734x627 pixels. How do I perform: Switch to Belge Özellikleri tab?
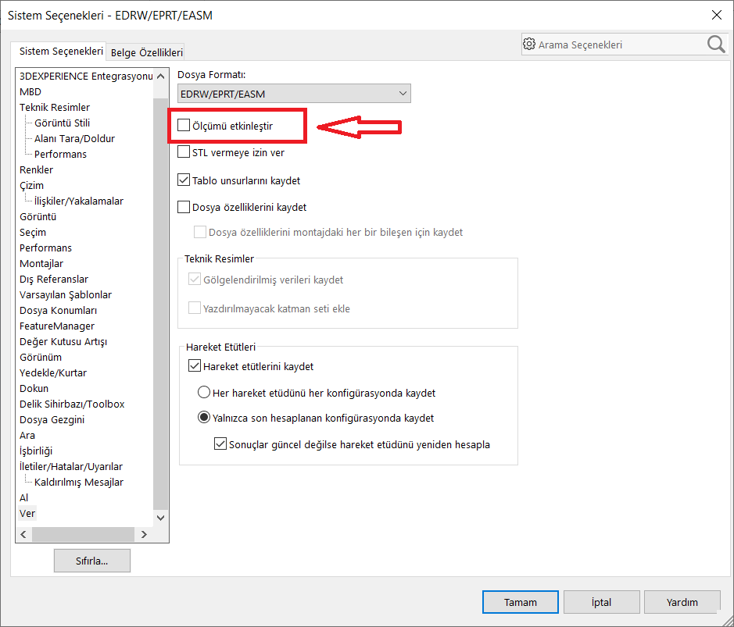pos(146,52)
